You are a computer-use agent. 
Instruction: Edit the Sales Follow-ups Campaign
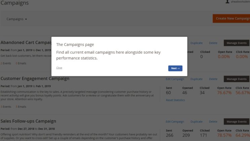[x=175, y=122]
